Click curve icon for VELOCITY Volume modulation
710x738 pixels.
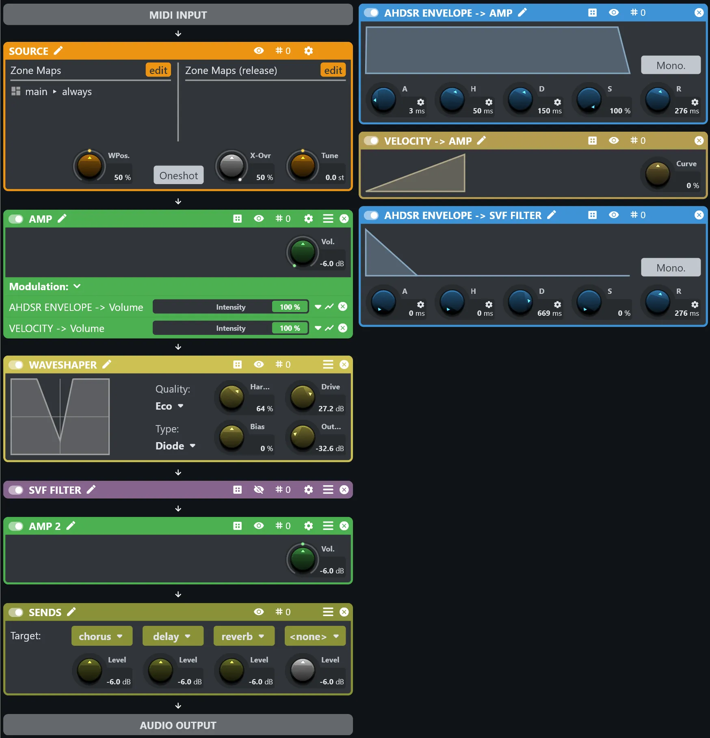pos(329,328)
